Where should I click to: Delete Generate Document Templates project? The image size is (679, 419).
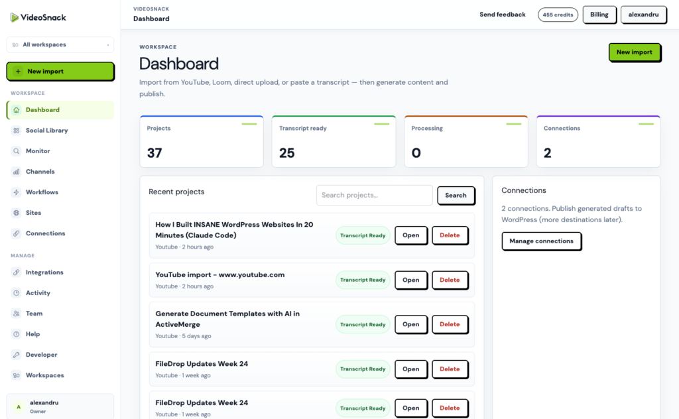point(450,325)
